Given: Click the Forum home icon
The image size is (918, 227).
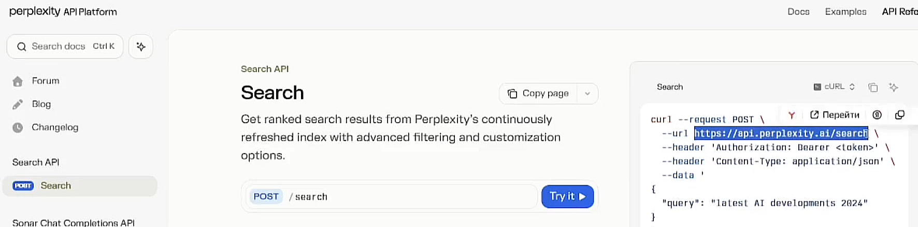Looking at the screenshot, I should [18, 82].
